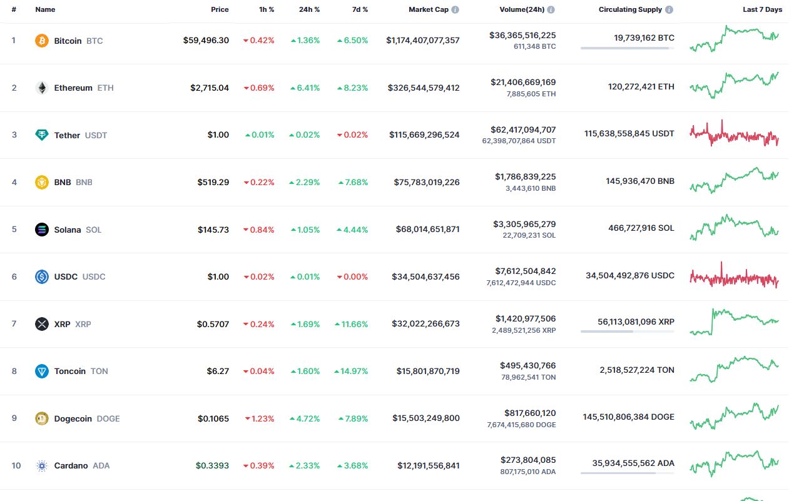Screen dimensions: 794x501
Task: Sort by the Price column header
Action: (220, 10)
